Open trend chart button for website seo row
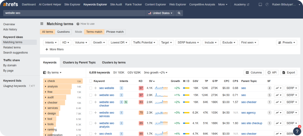This screenshot has height=136, width=303. pyautogui.click(x=278, y=95)
